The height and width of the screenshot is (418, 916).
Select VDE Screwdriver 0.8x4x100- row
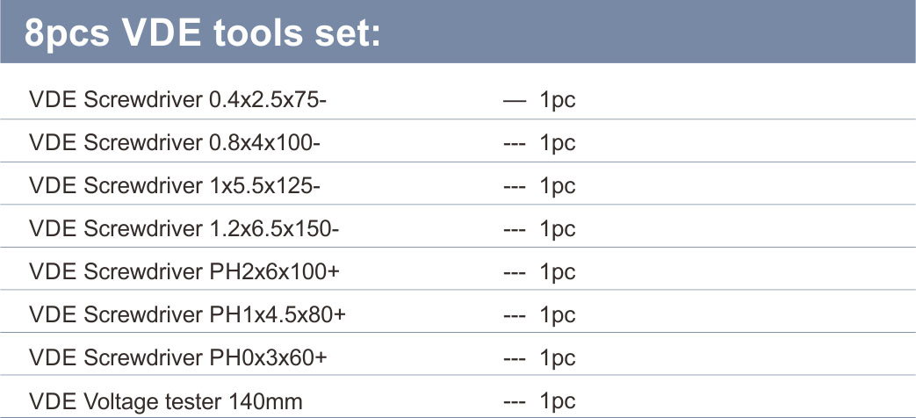coord(458,143)
